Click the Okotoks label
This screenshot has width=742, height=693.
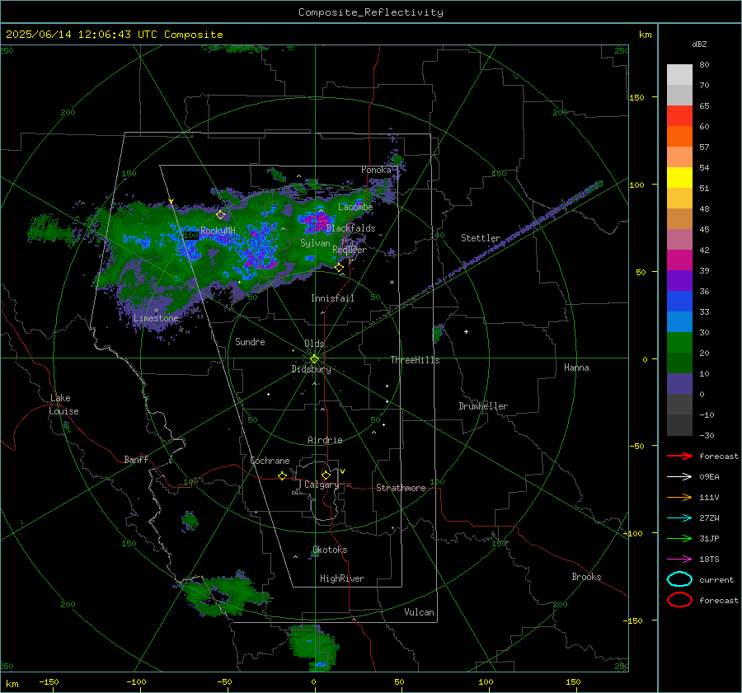pyautogui.click(x=330, y=550)
